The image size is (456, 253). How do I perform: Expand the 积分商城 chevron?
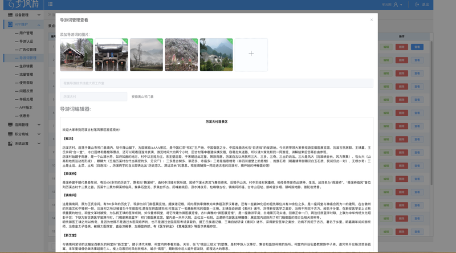(39, 134)
